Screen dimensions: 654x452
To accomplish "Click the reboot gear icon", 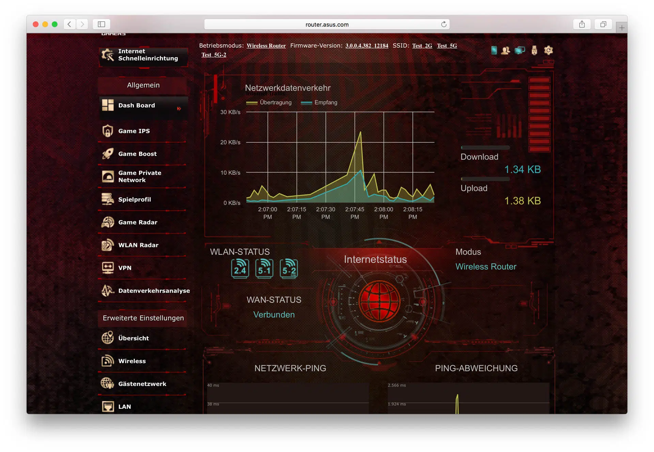I will coord(548,50).
